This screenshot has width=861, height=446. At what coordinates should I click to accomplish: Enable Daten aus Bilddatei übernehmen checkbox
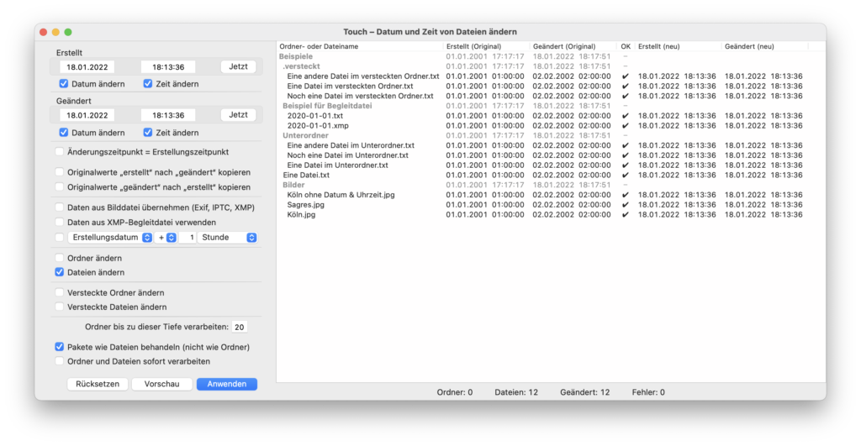pyautogui.click(x=60, y=207)
